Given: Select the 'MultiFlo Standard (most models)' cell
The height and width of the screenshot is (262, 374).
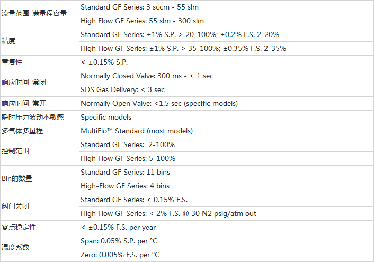Looking at the screenshot, I should pyautogui.click(x=137, y=131).
